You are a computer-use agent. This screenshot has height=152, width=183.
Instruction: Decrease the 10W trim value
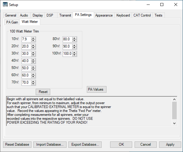point(33,41)
